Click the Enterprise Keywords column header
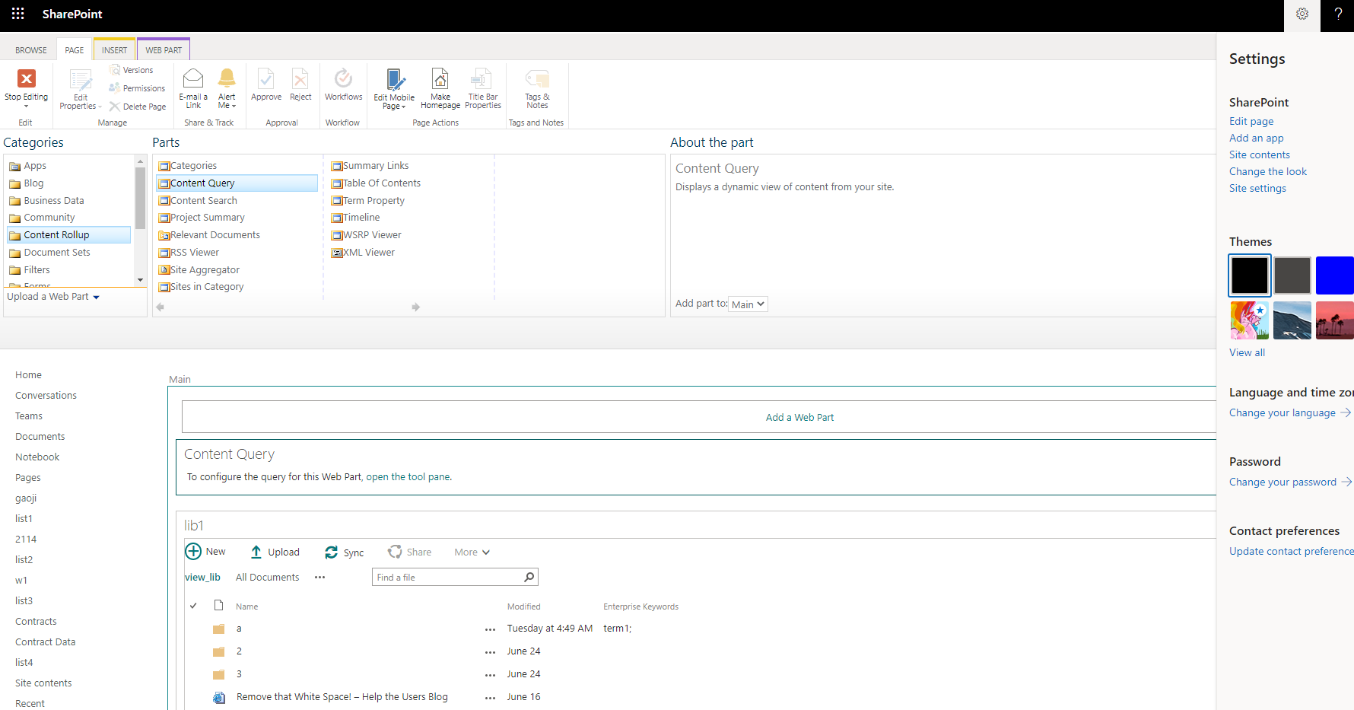 pos(640,607)
